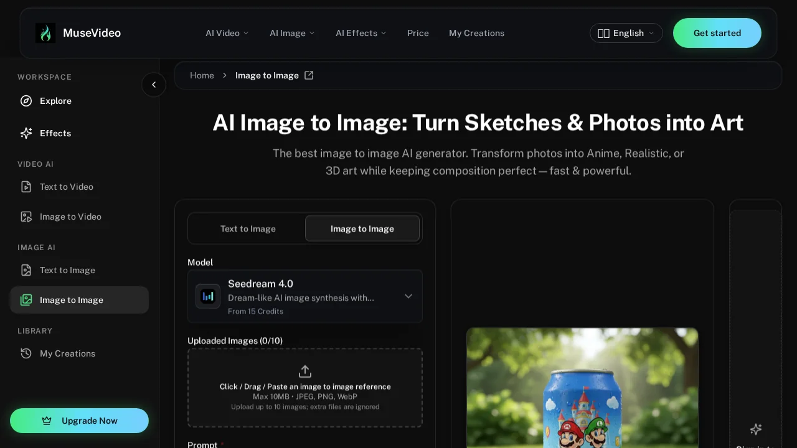This screenshot has height=448, width=797.
Task: Switch to Text to Image mode
Action: (x=248, y=228)
